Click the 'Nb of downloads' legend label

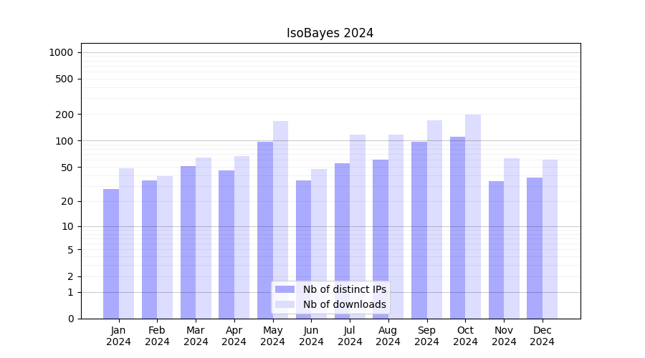pos(344,304)
